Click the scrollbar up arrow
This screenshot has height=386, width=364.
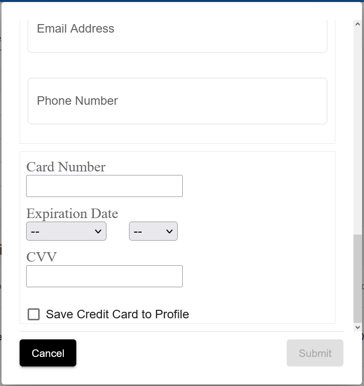click(357, 24)
